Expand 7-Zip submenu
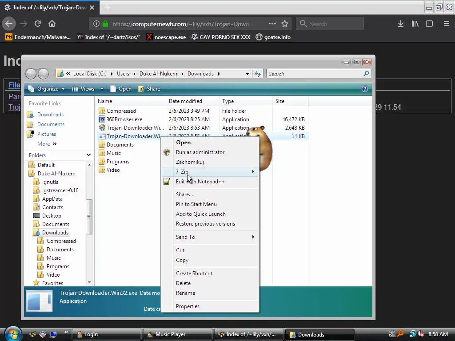 tap(210, 172)
